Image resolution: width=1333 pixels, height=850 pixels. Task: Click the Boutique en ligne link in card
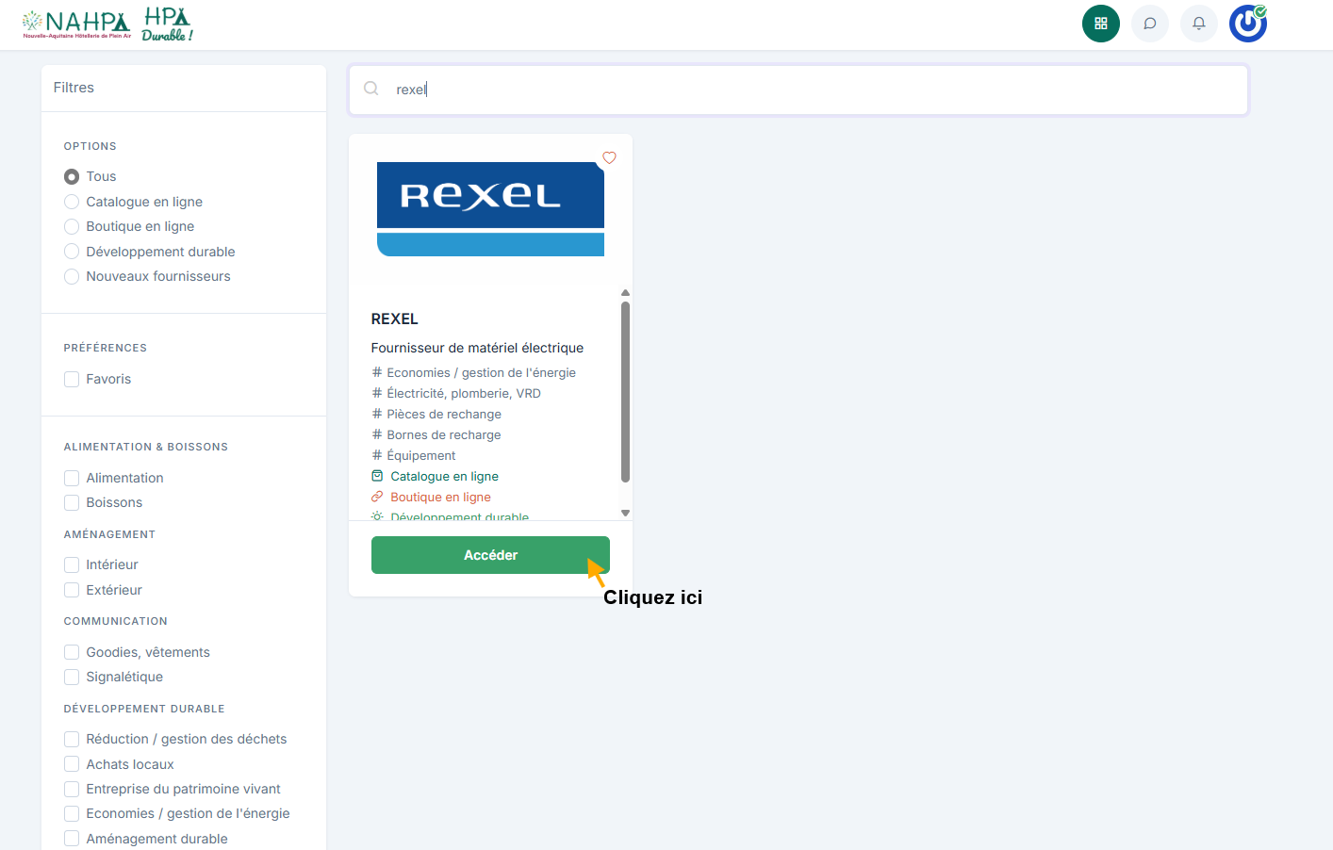[x=440, y=497]
